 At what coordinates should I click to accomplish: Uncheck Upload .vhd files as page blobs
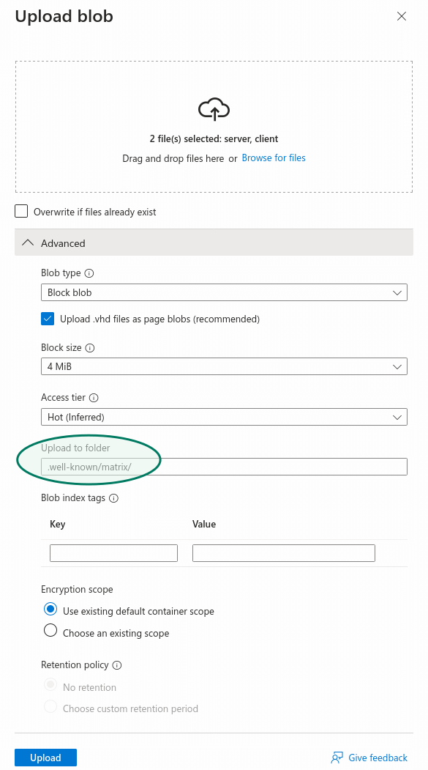(48, 319)
